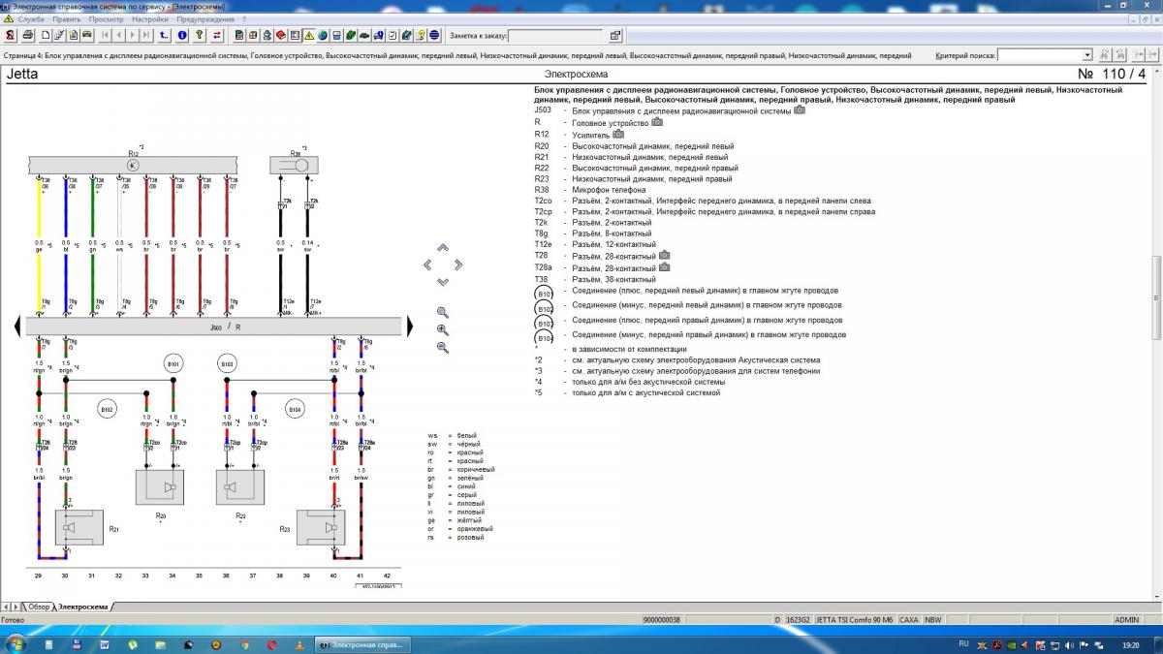The image size is (1163, 654).
Task: Go to previous page using the toolbar arrow
Action: click(118, 36)
